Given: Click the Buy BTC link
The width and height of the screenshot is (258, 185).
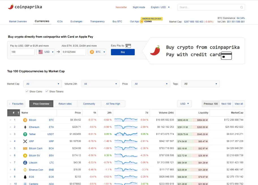Looking at the screenshot, I should 117,21.
